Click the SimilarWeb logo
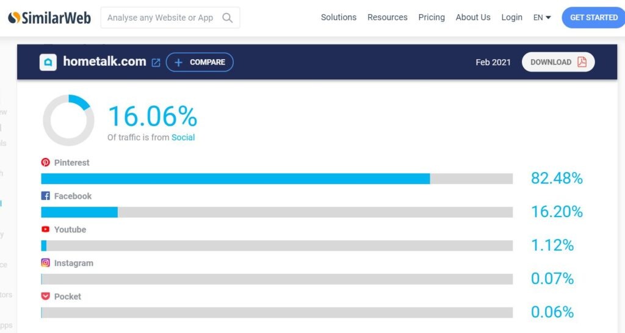The image size is (625, 333). (x=49, y=18)
